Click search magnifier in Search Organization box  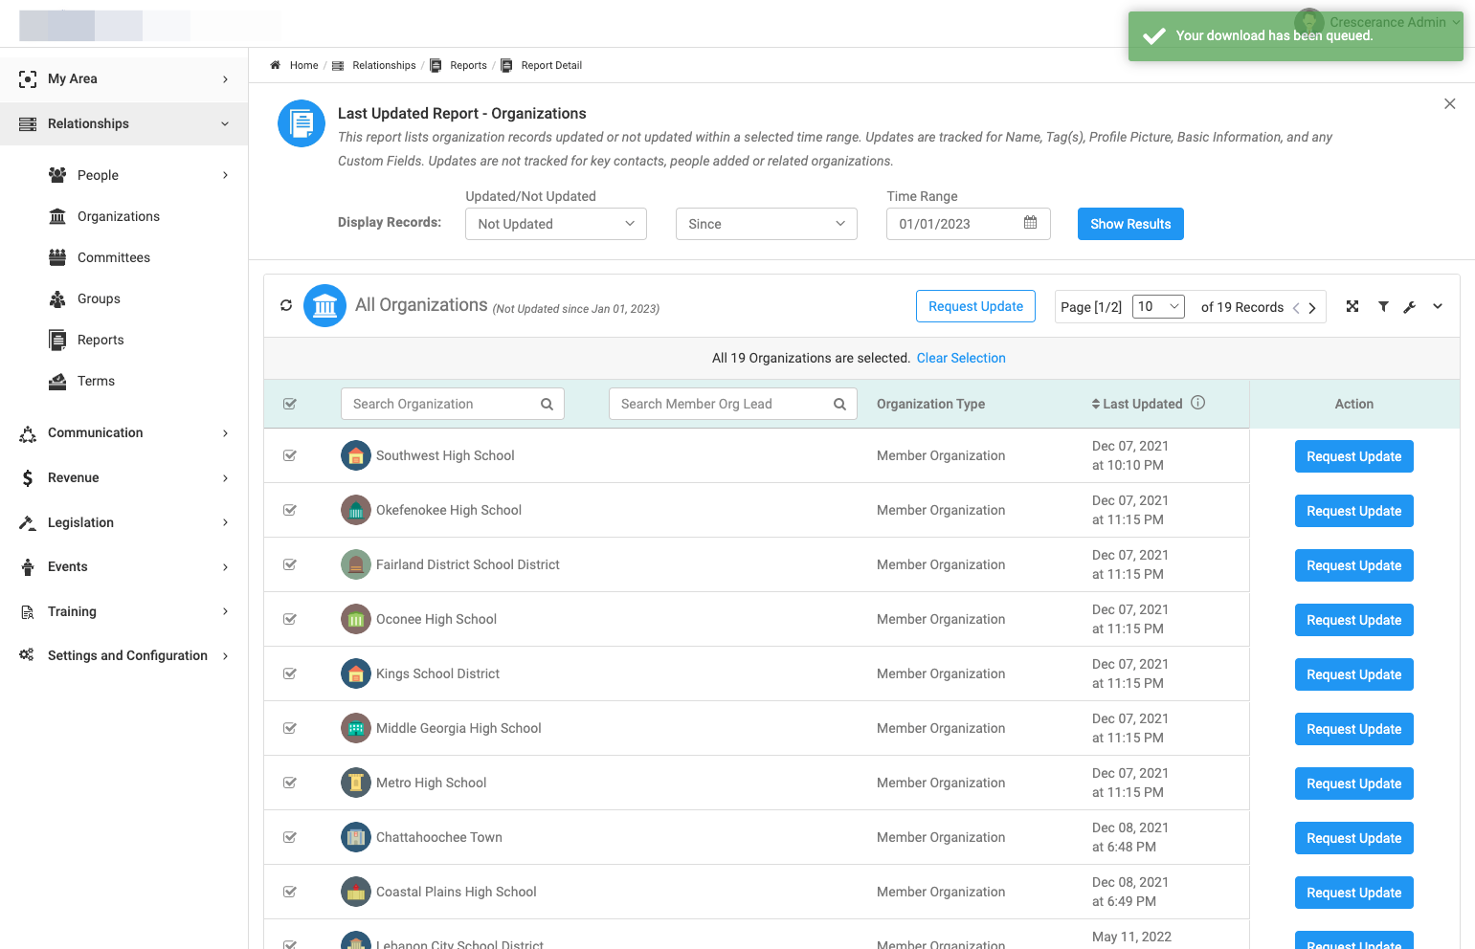click(x=547, y=404)
